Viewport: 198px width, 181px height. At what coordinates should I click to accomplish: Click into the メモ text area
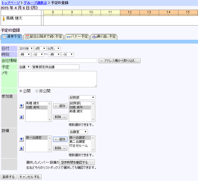click(x=57, y=79)
